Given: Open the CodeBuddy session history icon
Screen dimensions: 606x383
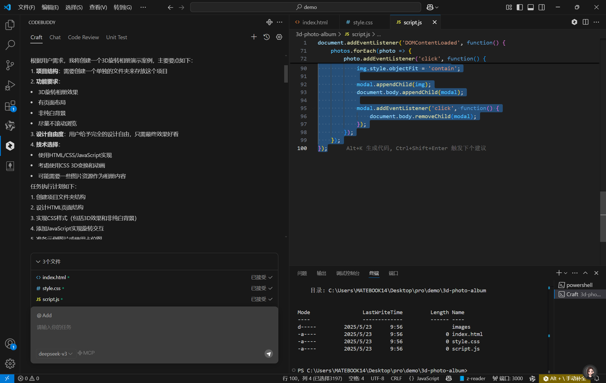Looking at the screenshot, I should 266,37.
